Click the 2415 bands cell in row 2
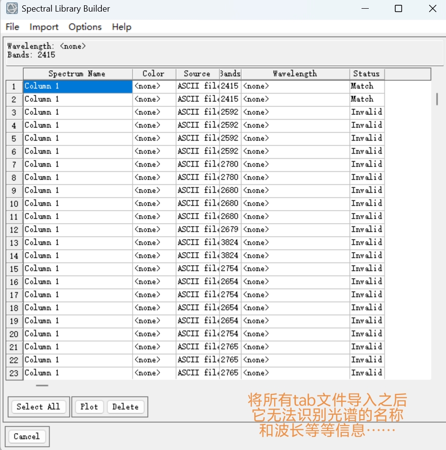446x450 pixels. click(230, 99)
